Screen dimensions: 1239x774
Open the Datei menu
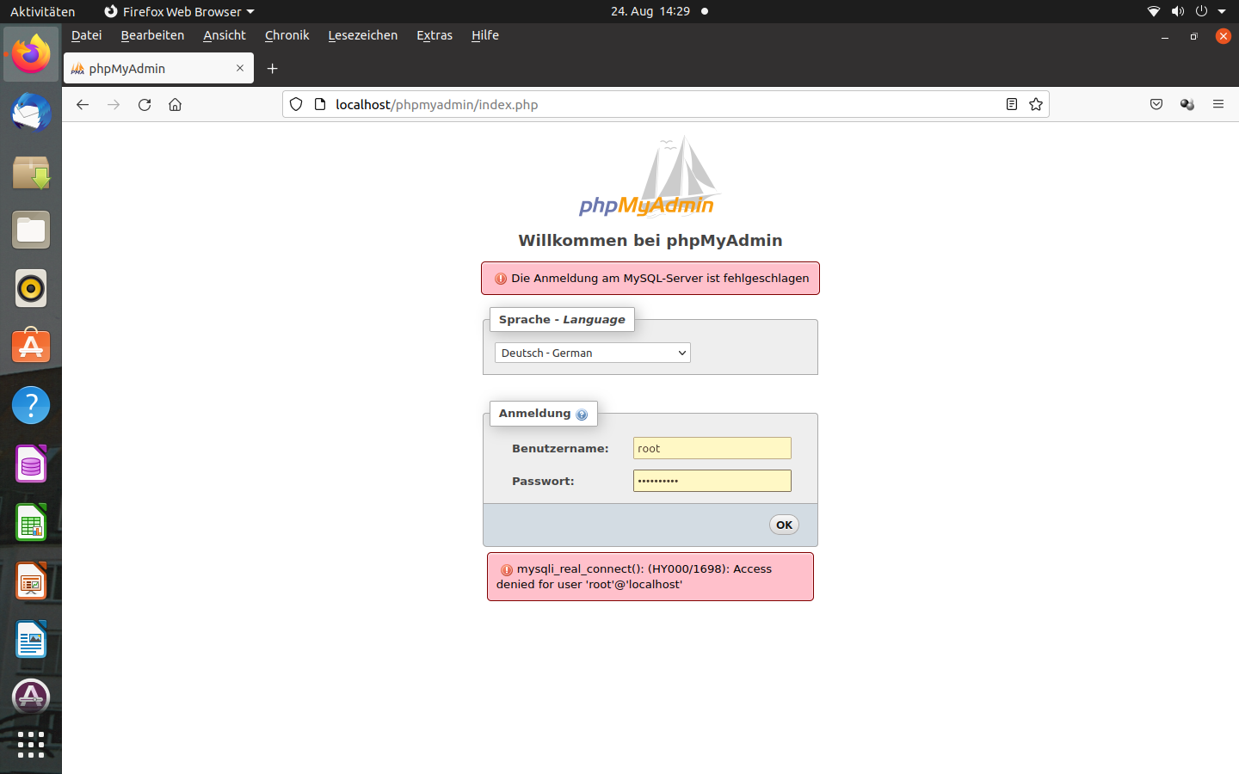(x=86, y=35)
